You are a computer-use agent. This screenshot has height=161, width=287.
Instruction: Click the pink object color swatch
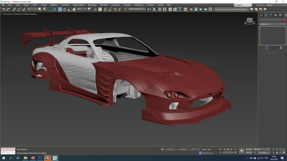coord(284,20)
